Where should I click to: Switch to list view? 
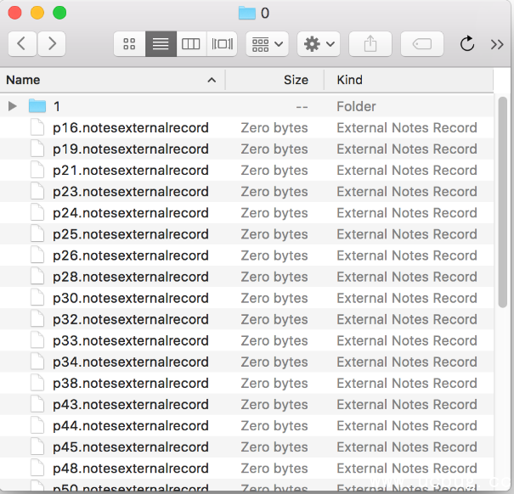[160, 43]
